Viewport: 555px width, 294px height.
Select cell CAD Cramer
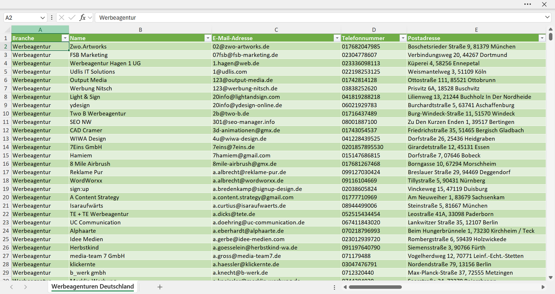(140, 130)
